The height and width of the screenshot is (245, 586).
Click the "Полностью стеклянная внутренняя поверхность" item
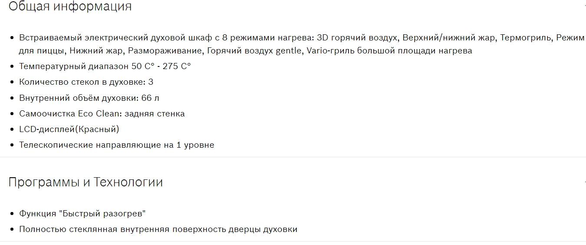158,229
